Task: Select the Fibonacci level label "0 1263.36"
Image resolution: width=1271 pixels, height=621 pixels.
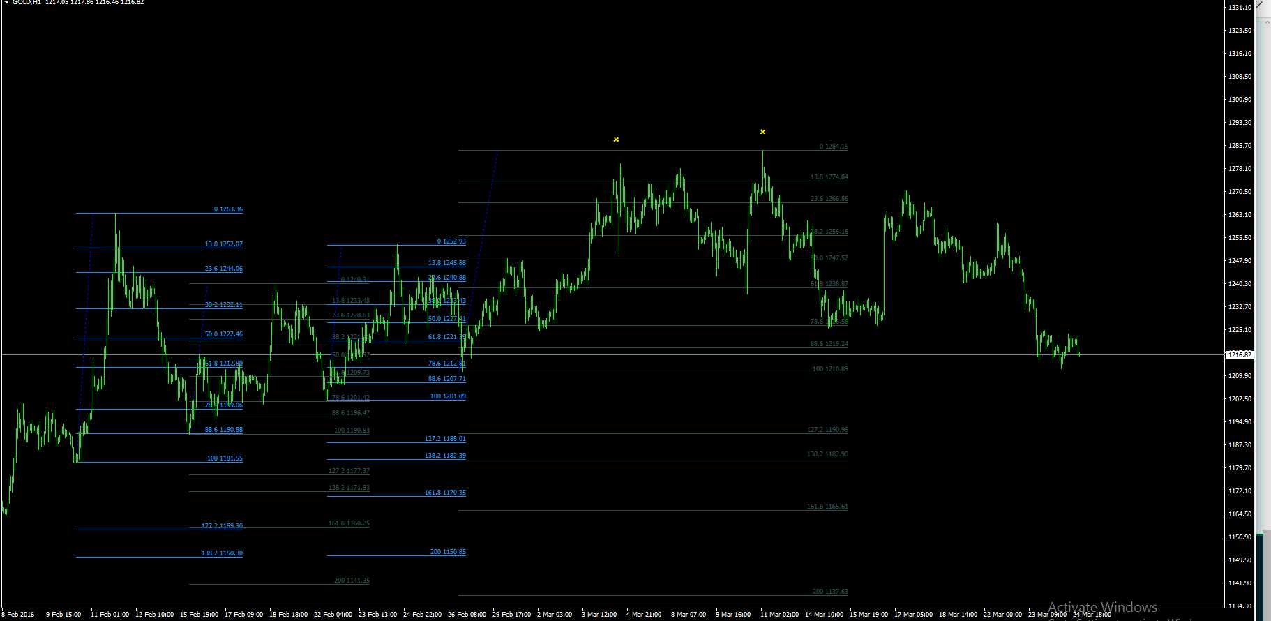Action: [x=228, y=209]
